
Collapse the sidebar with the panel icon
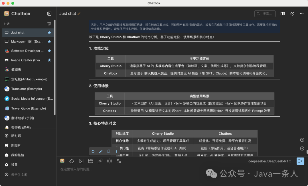[x=49, y=14]
